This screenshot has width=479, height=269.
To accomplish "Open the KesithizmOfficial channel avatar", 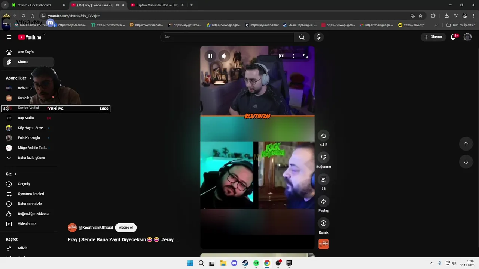I will tap(72, 228).
